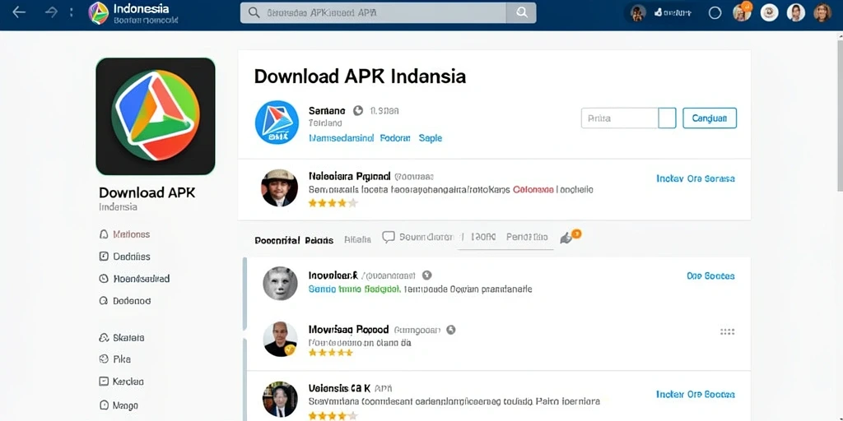This screenshot has width=843, height=421.
Task: Click the Pnira input field
Action: 620,118
